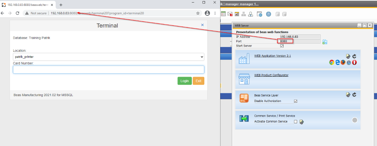The height and width of the screenshot is (146, 377).
Task: Click Common Service / Print Service label
Action: (275, 116)
